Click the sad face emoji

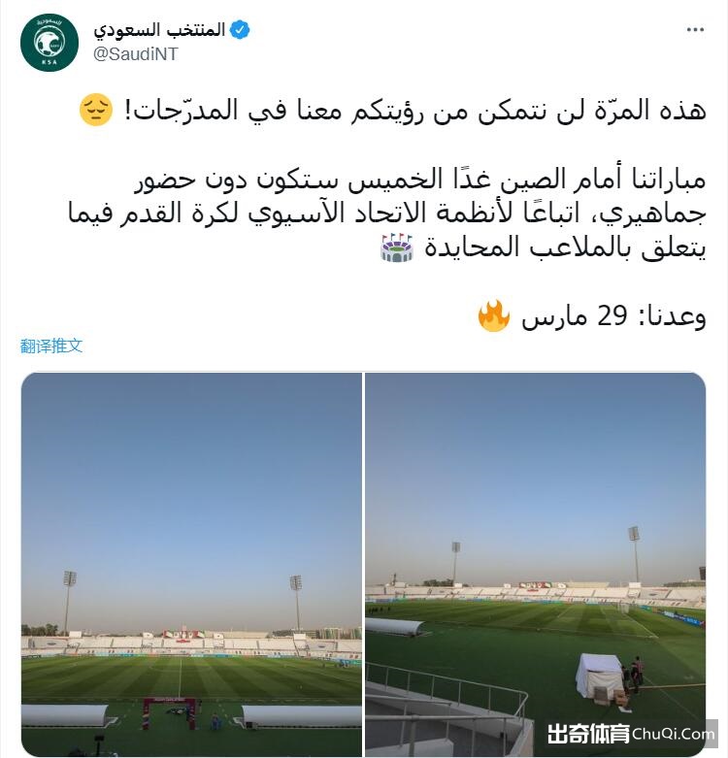pos(96,110)
